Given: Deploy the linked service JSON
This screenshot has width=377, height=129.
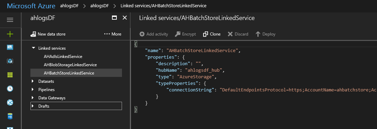Looking at the screenshot, I should 265,34.
